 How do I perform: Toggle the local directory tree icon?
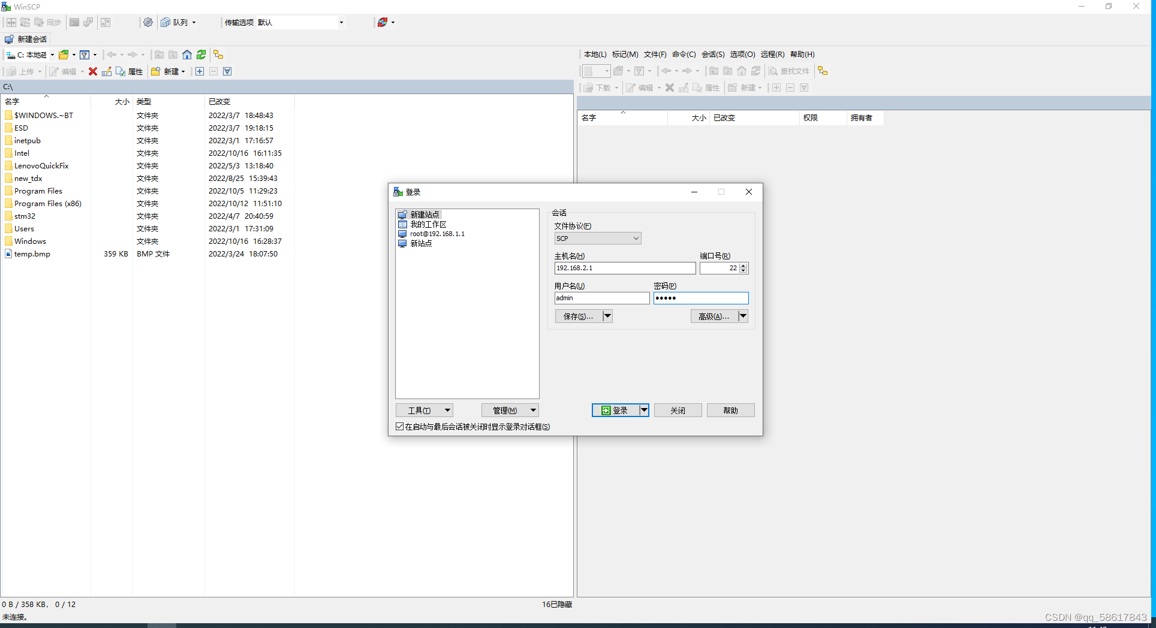click(x=218, y=55)
